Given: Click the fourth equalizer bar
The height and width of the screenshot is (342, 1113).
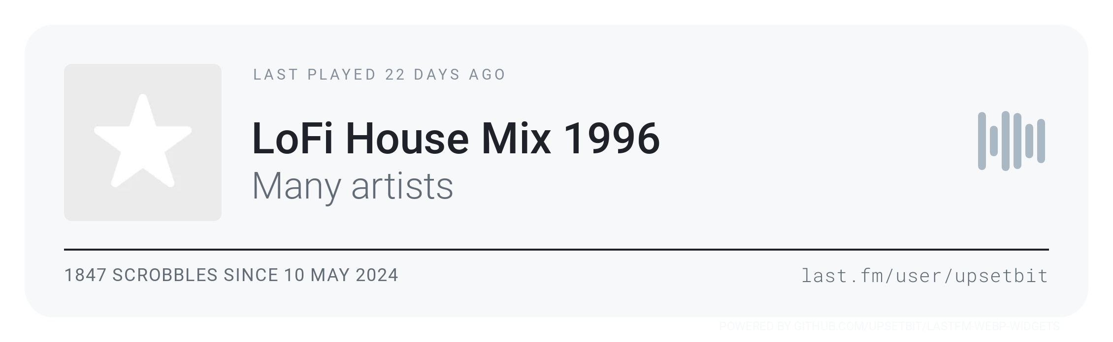Looking at the screenshot, I should (x=1017, y=141).
